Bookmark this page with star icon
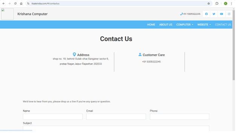 pyautogui.click(x=209, y=3)
